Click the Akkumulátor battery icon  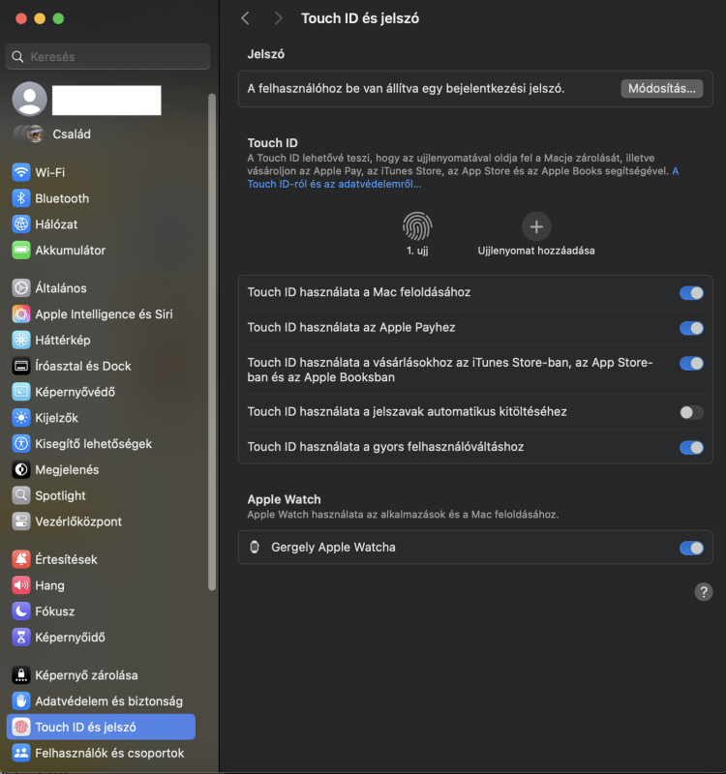pyautogui.click(x=20, y=251)
